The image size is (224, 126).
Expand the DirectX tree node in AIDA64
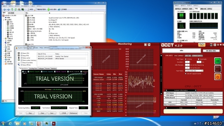[4, 51]
